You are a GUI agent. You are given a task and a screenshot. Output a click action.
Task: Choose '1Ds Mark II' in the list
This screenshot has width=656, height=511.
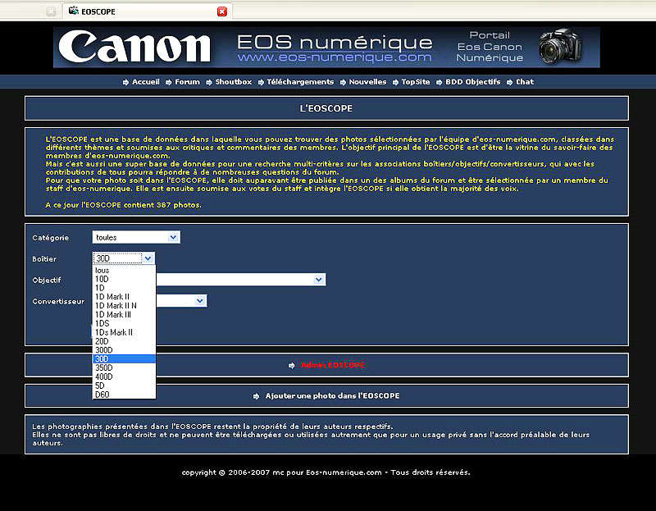(x=124, y=332)
